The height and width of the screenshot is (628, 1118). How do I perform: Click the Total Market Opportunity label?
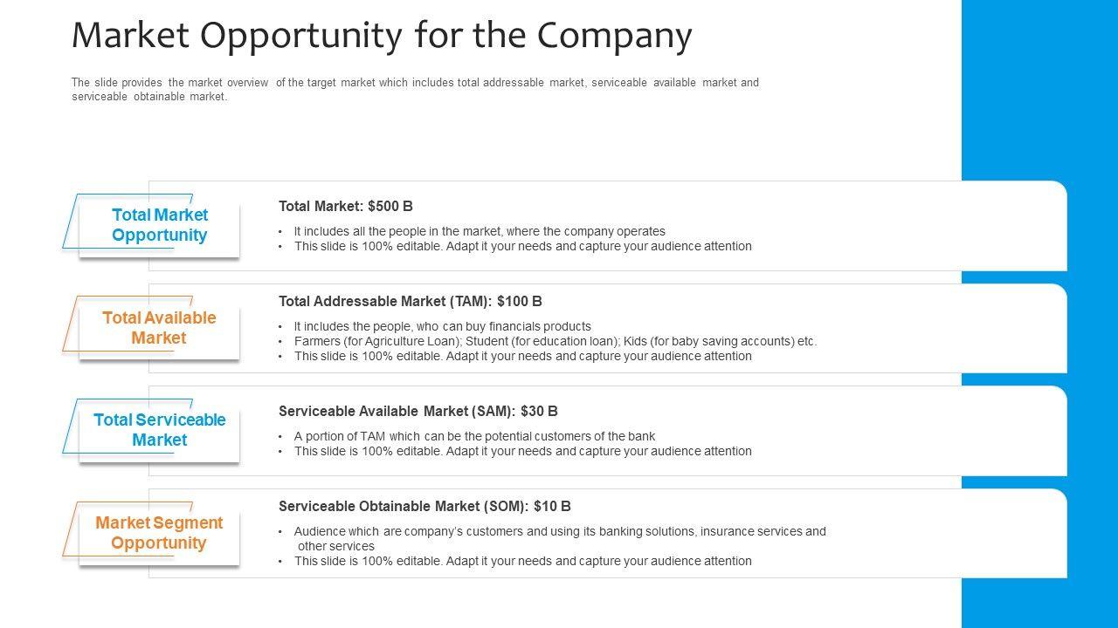(159, 225)
